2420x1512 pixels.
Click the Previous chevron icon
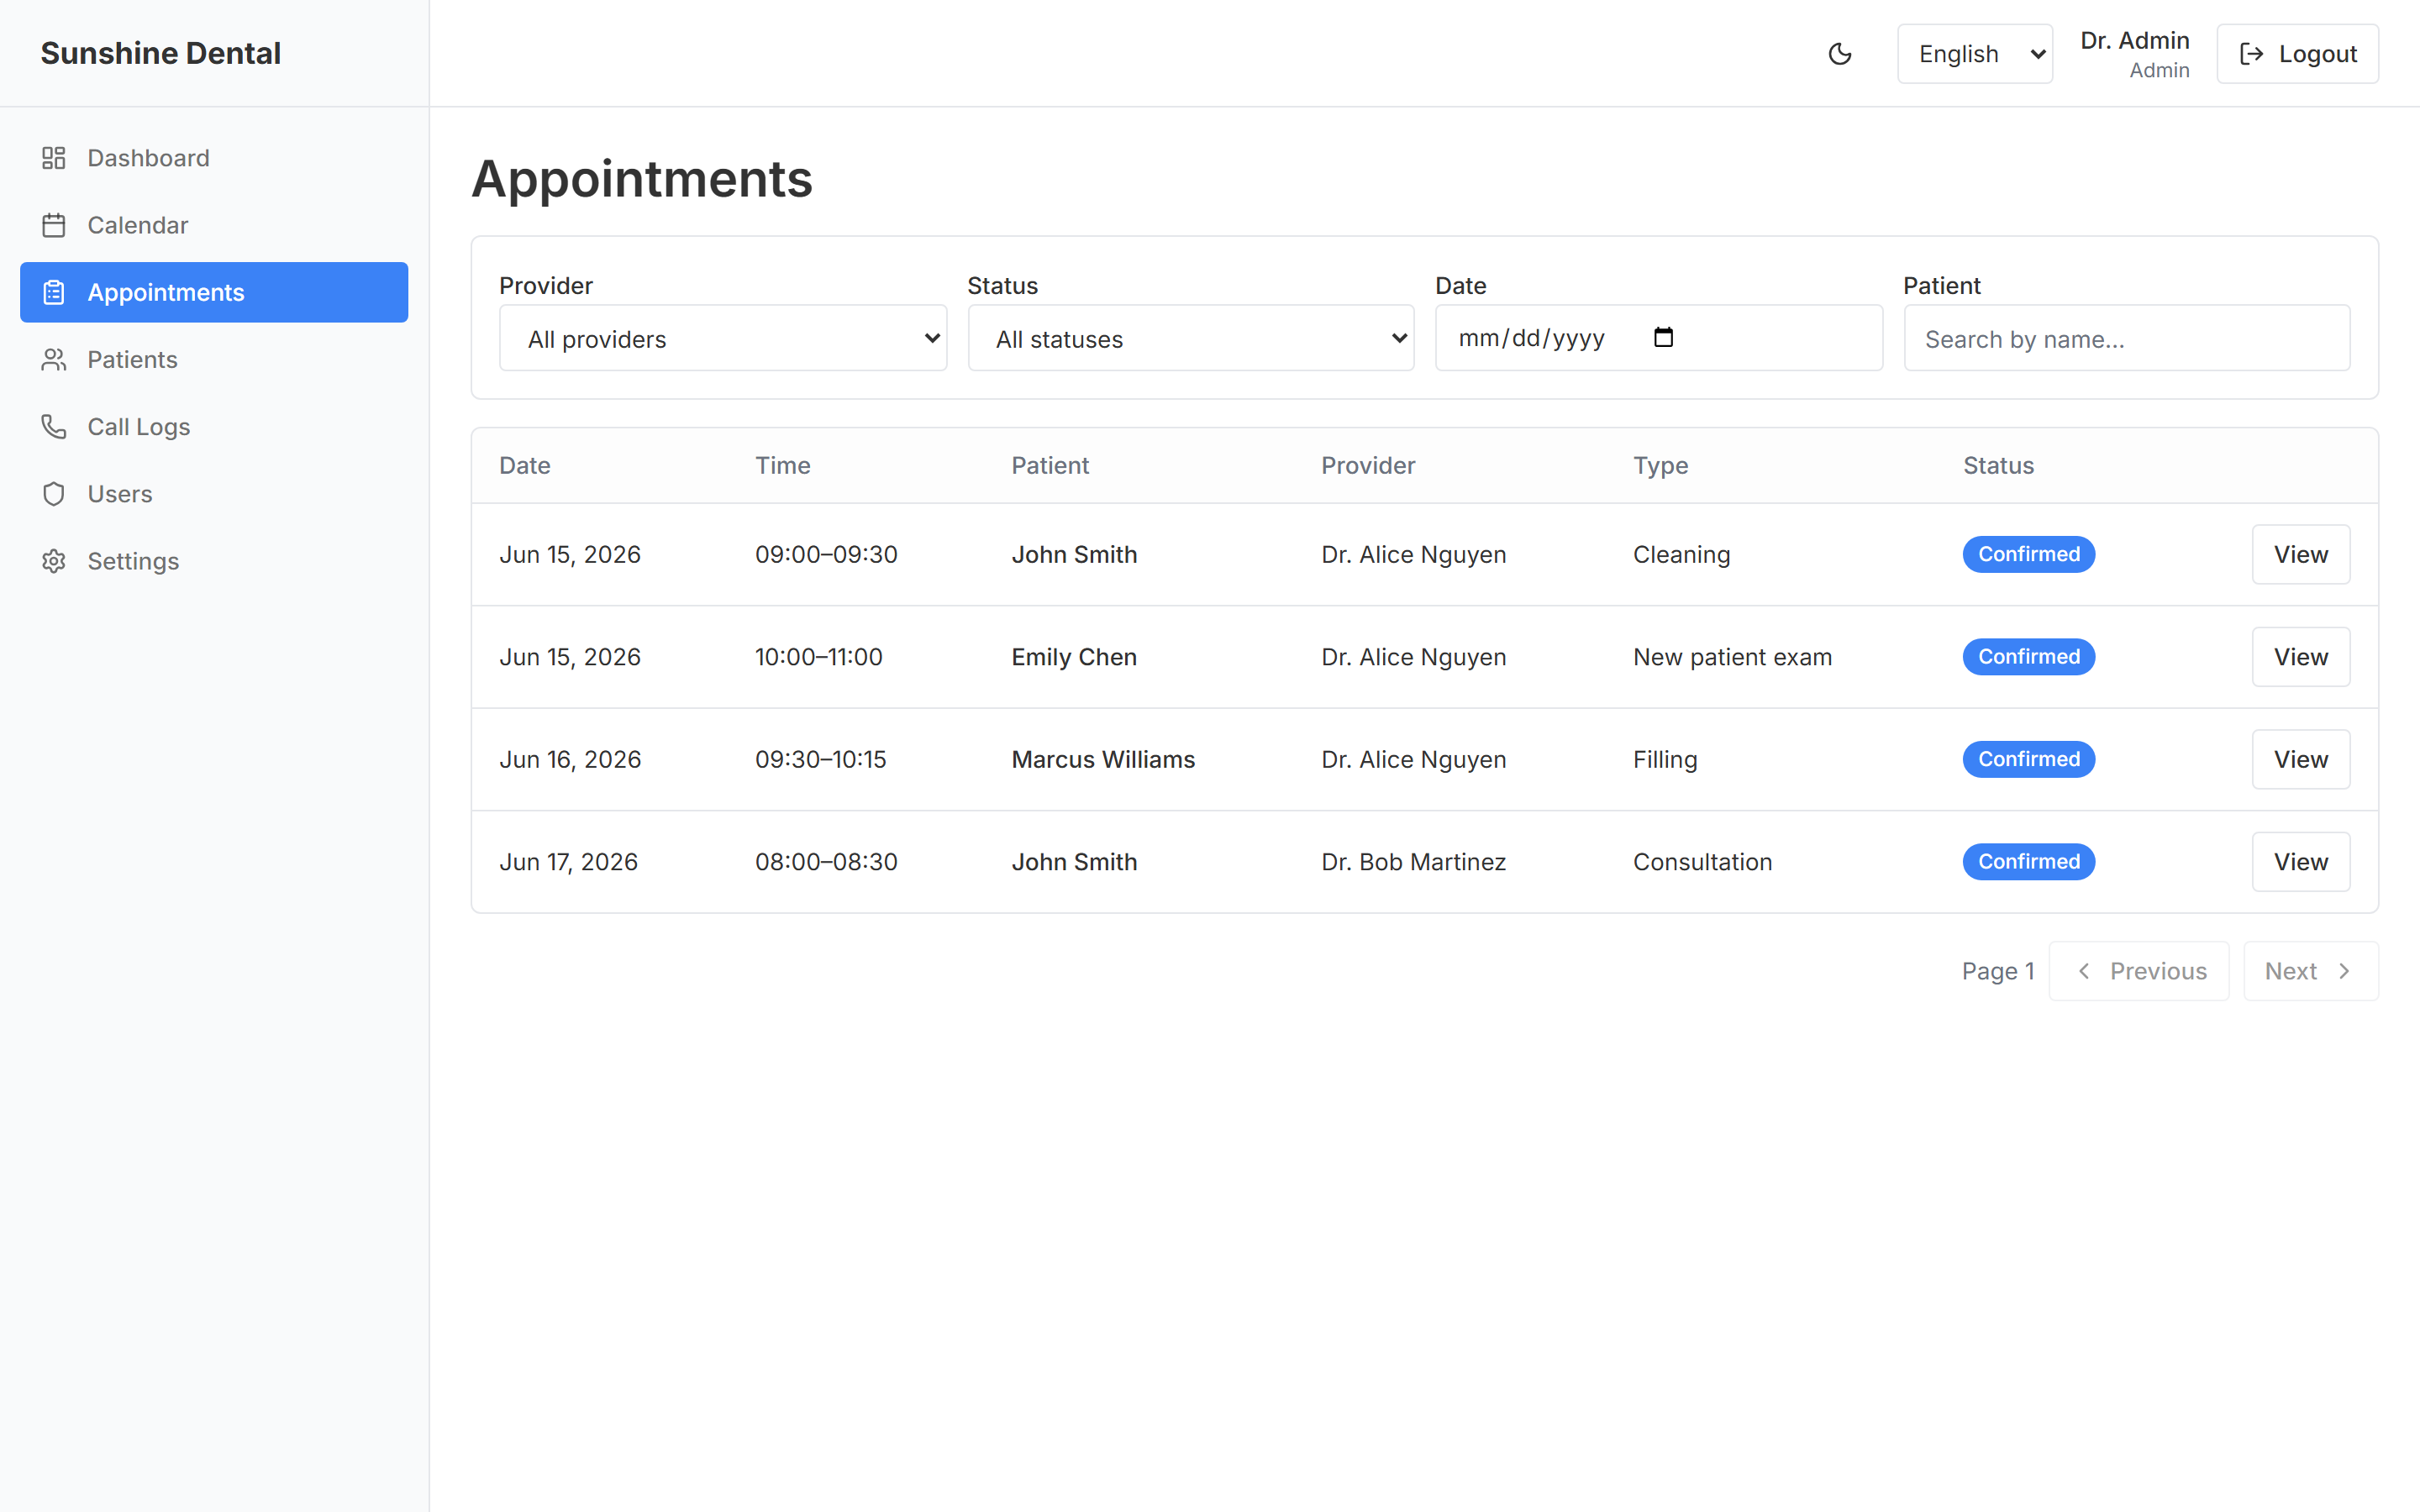coord(2084,971)
